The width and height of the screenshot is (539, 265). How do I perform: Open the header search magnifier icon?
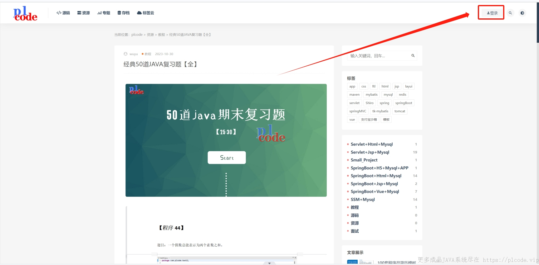coord(510,13)
